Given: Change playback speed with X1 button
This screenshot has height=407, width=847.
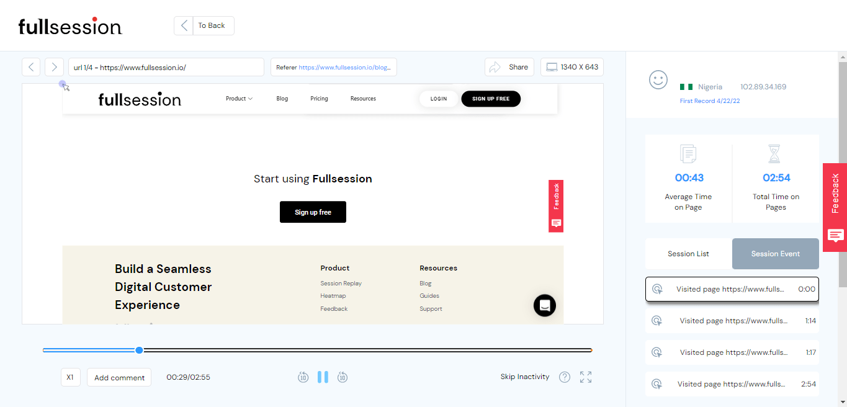Looking at the screenshot, I should point(71,377).
